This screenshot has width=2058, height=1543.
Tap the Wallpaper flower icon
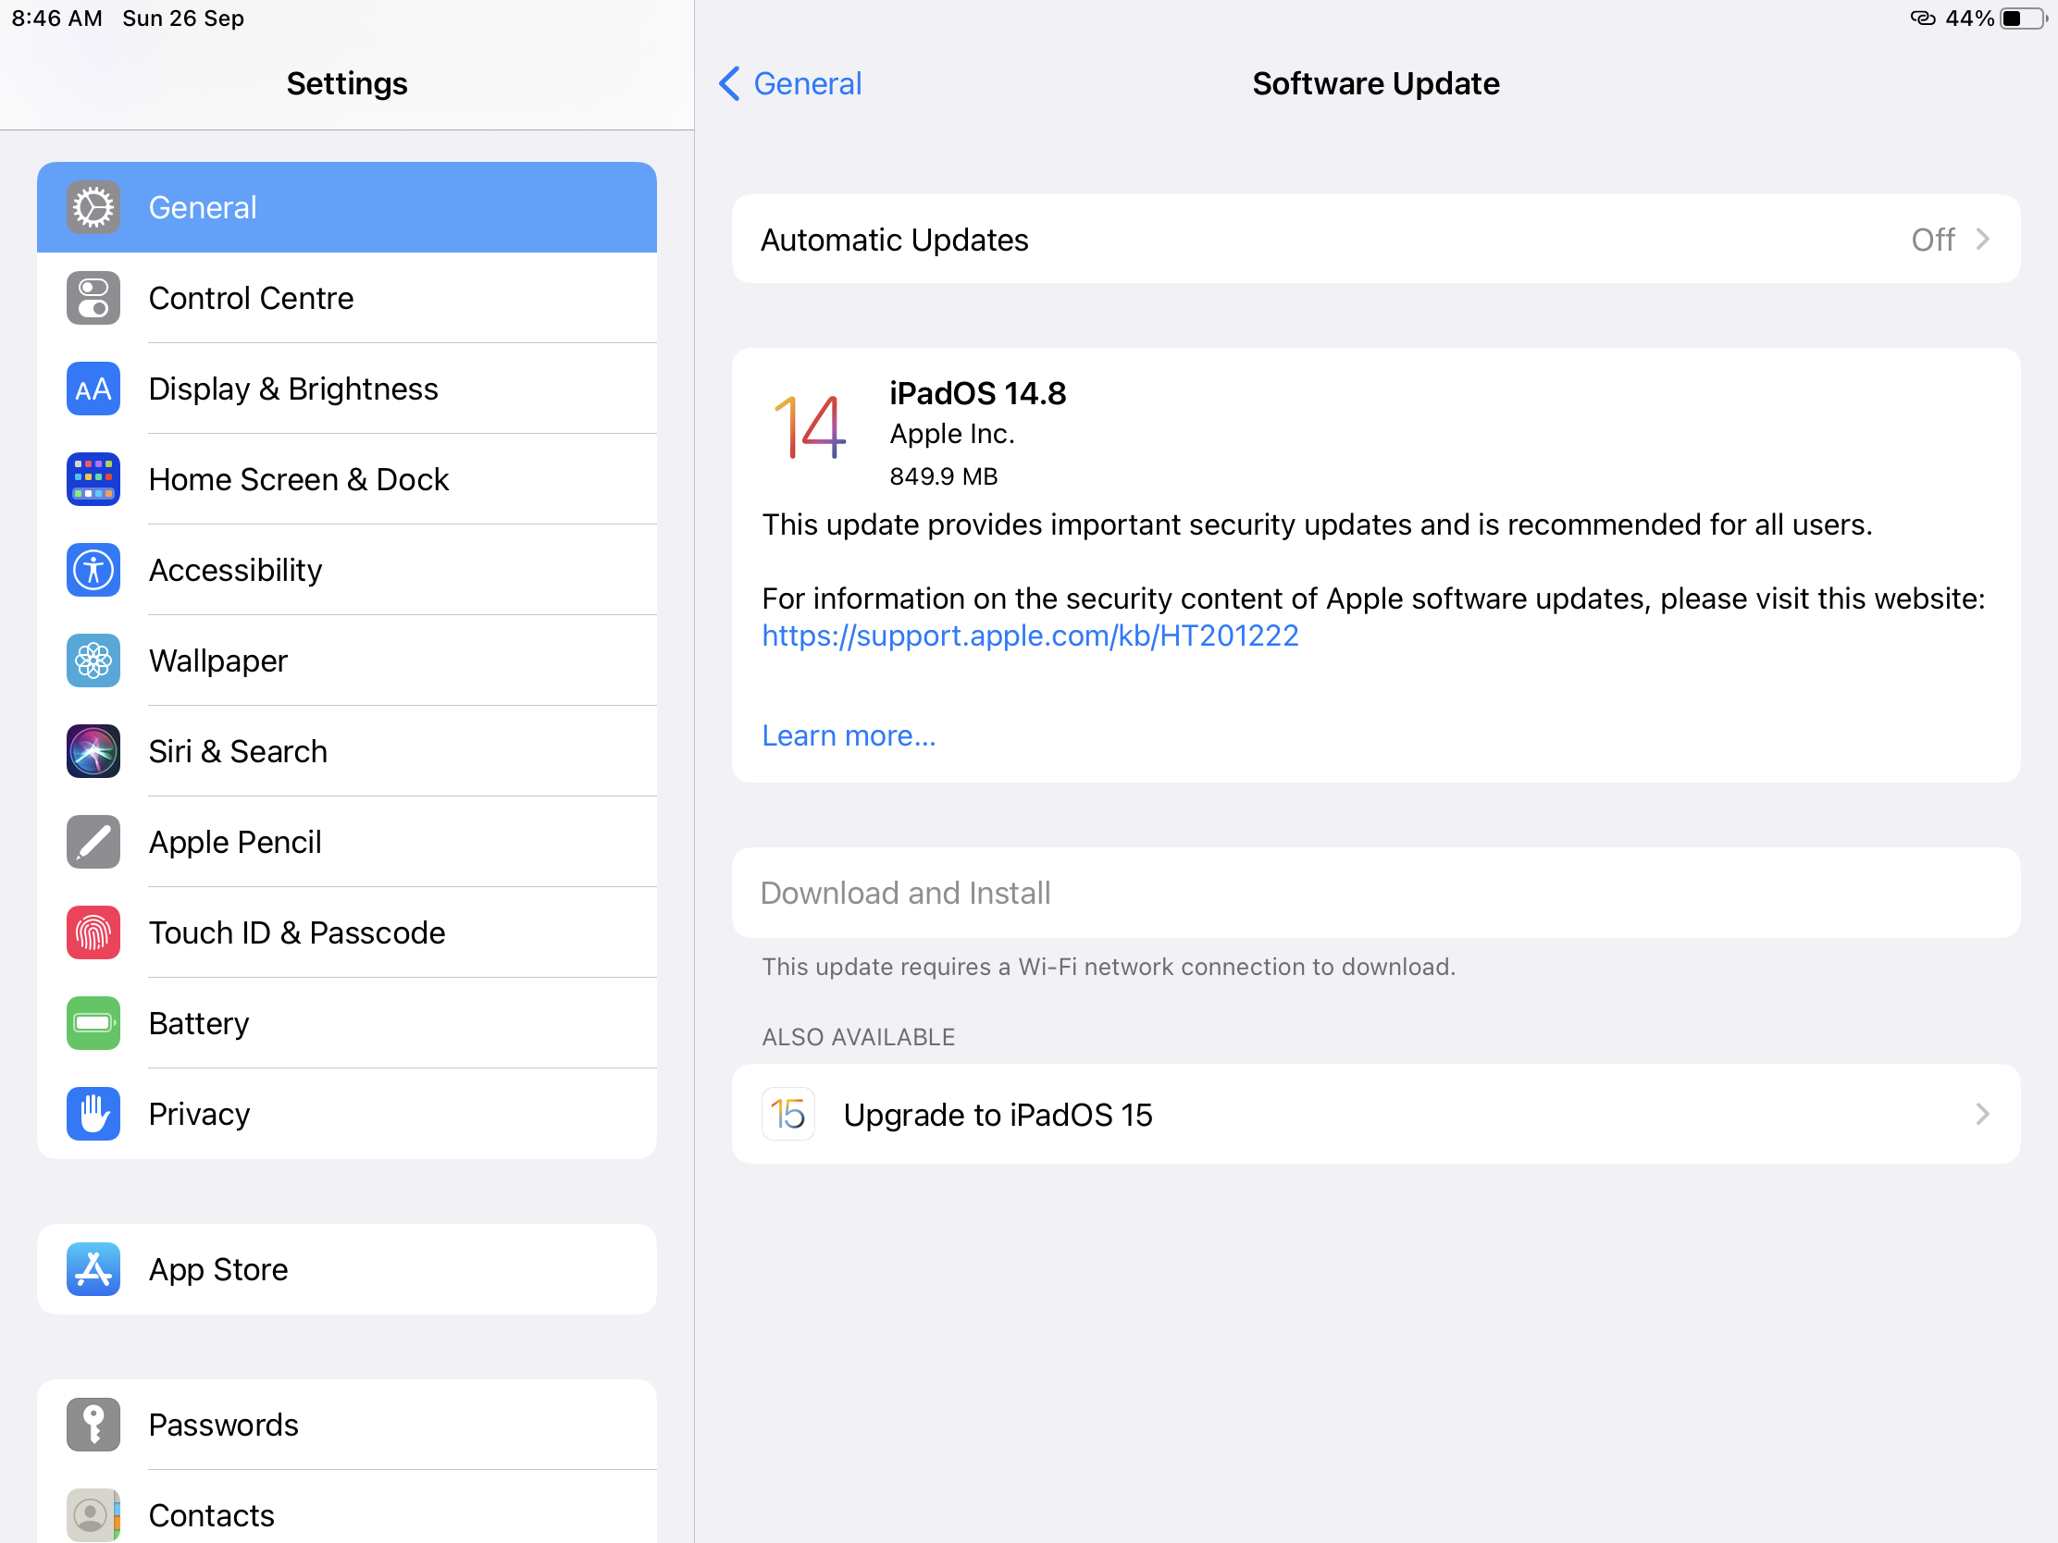[x=93, y=660]
